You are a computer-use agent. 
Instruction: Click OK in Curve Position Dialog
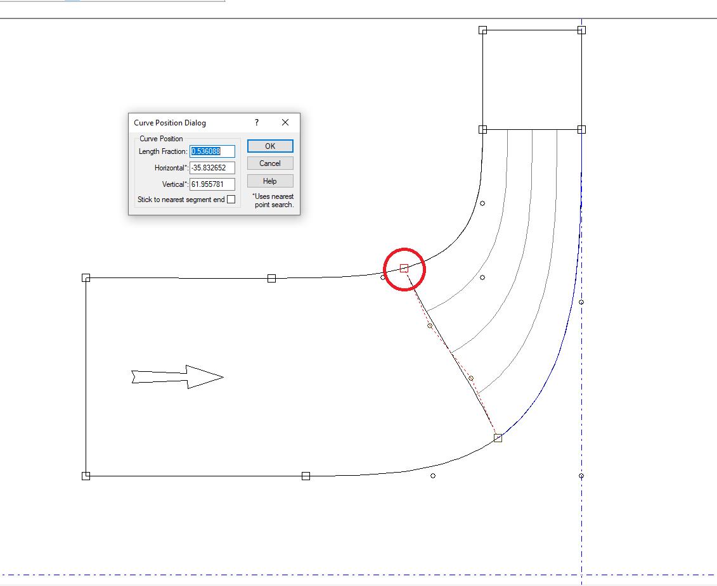point(270,146)
